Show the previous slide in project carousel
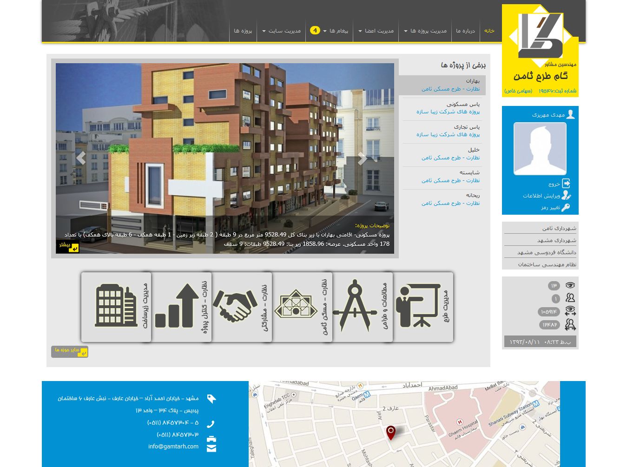The image size is (627, 467). 81,158
